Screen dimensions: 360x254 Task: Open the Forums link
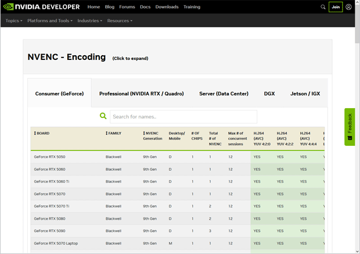coord(127,7)
